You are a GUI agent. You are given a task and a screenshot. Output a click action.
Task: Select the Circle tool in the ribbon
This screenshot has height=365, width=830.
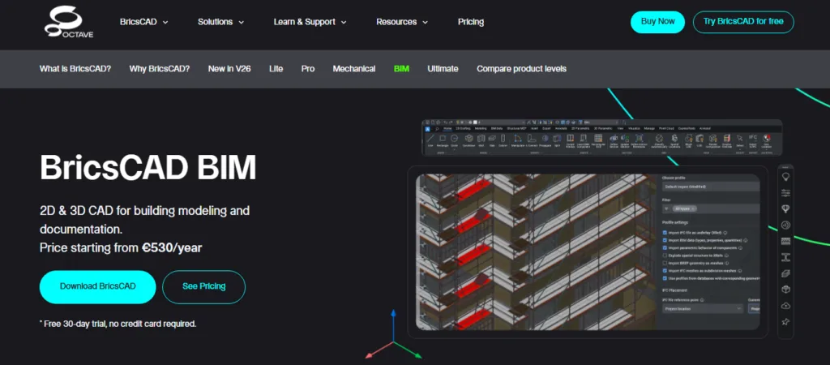454,139
